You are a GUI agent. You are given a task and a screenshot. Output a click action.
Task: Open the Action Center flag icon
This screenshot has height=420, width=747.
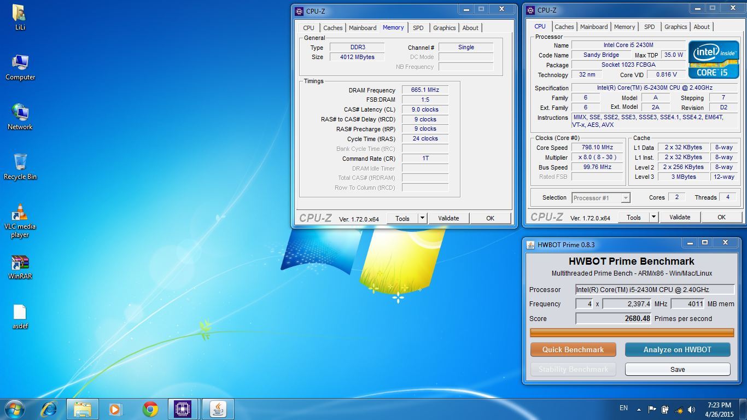(652, 409)
